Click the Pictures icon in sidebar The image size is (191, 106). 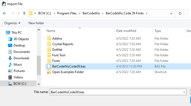10,71
